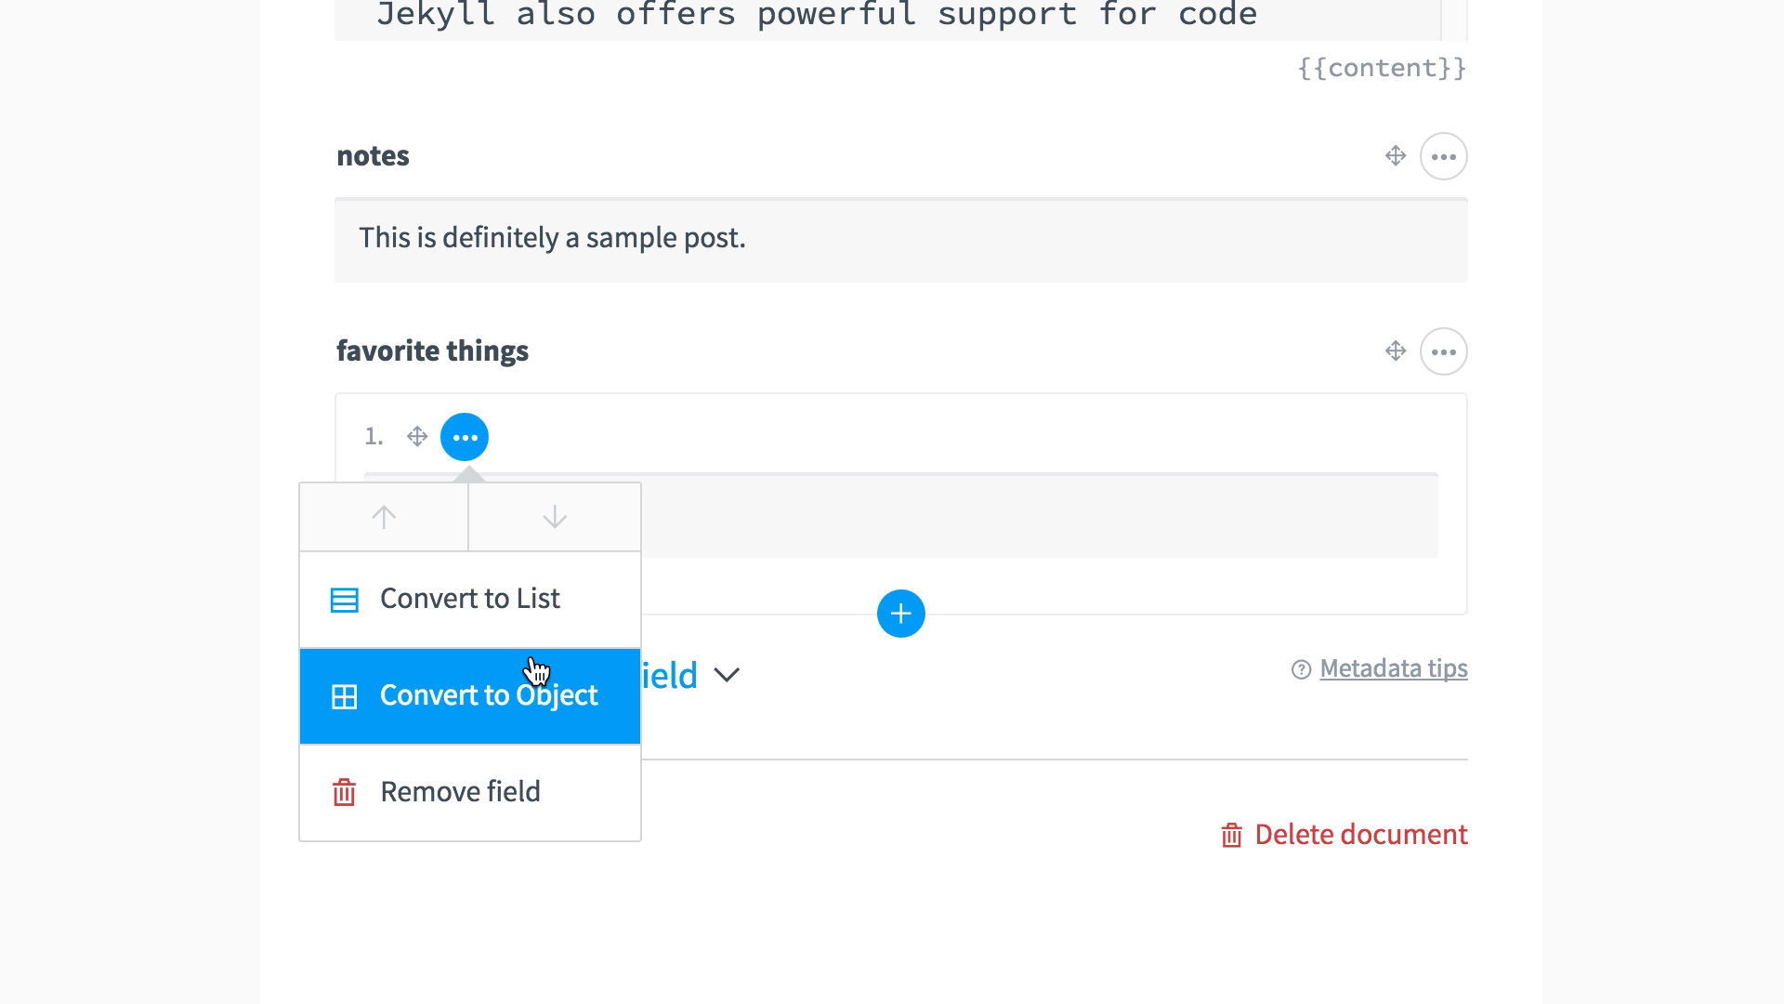Viewport: 1784px width, 1004px height.
Task: Open the Metadata tips link
Action: point(1393,668)
